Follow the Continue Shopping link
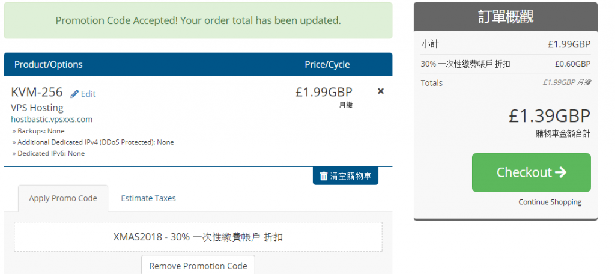Viewport: 615px width, 274px height. [550, 202]
